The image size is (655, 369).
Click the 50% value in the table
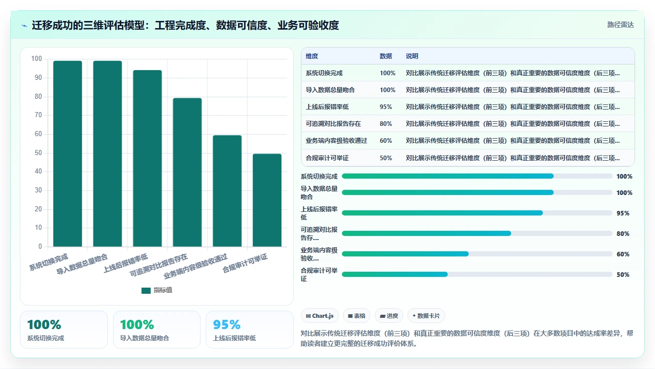point(386,158)
